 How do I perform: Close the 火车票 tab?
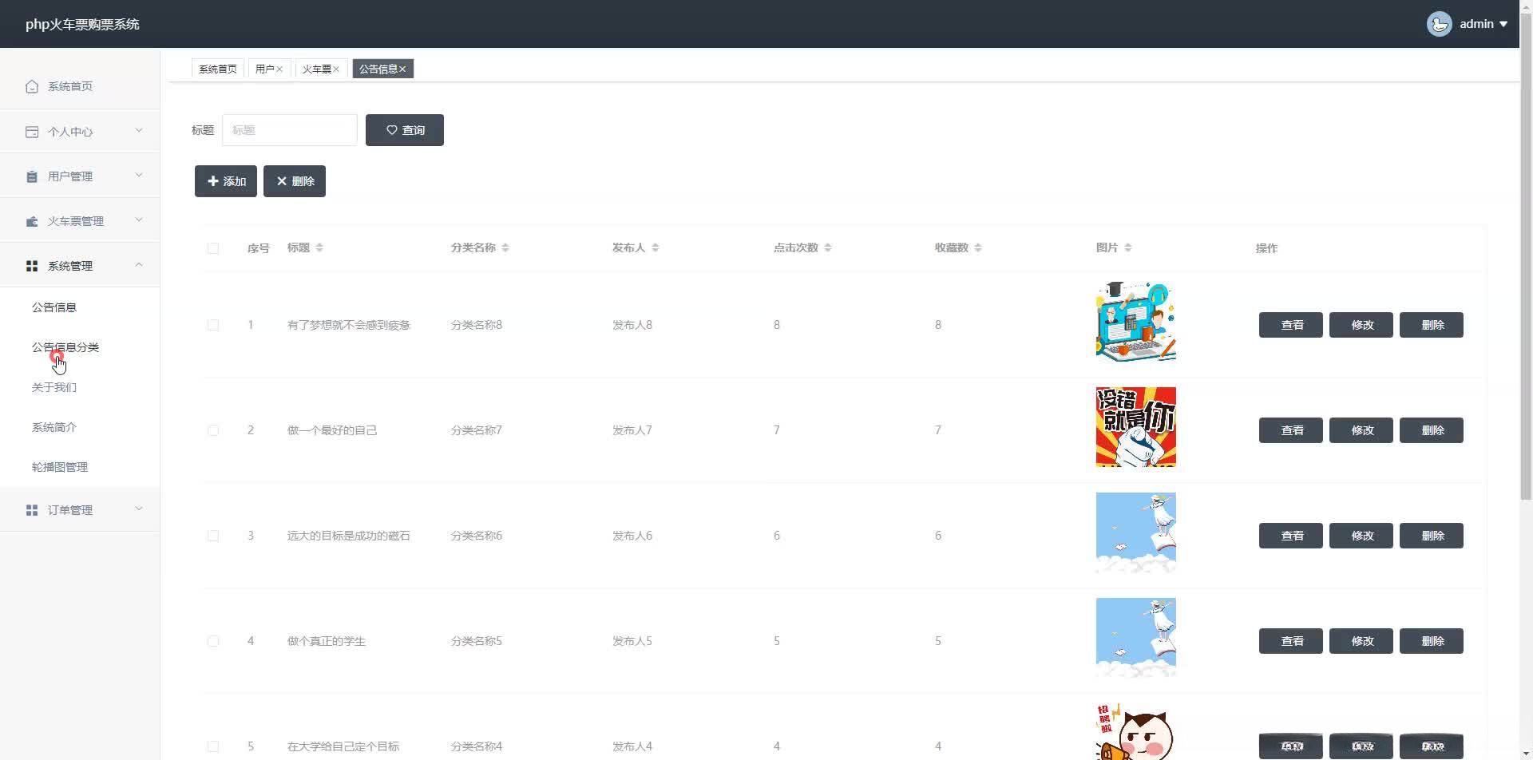[336, 69]
